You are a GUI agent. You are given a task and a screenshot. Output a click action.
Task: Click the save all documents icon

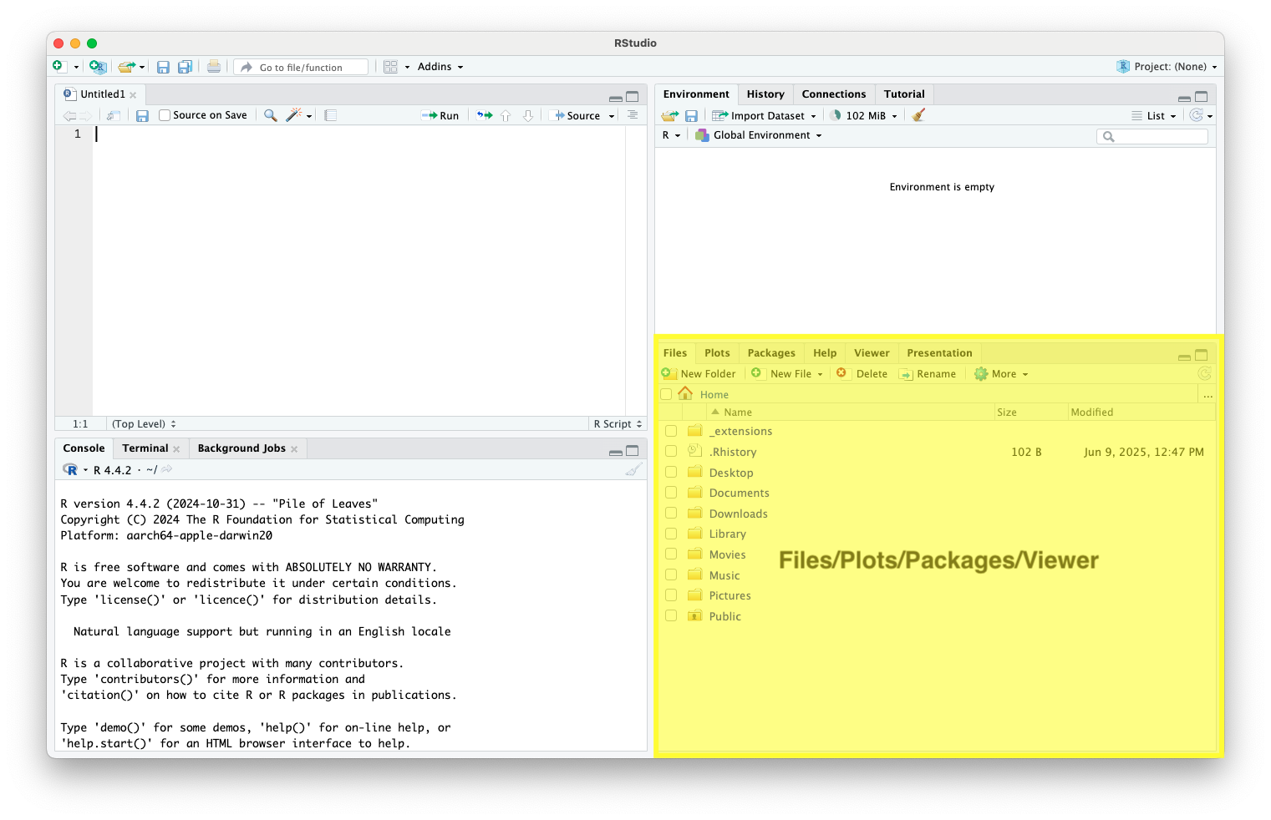click(x=185, y=67)
